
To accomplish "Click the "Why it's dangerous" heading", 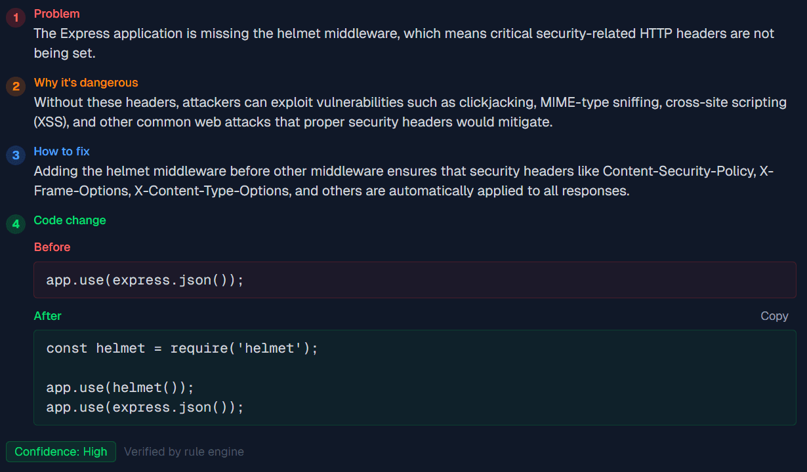I will click(x=86, y=83).
